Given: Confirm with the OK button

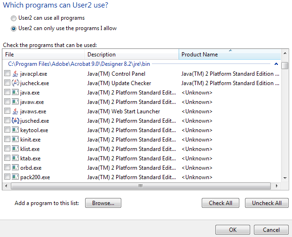Looking at the screenshot, I should pos(233,230).
